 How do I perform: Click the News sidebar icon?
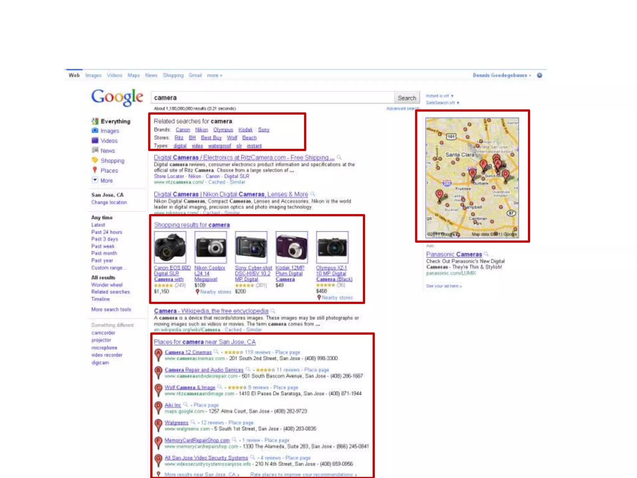[x=95, y=150]
